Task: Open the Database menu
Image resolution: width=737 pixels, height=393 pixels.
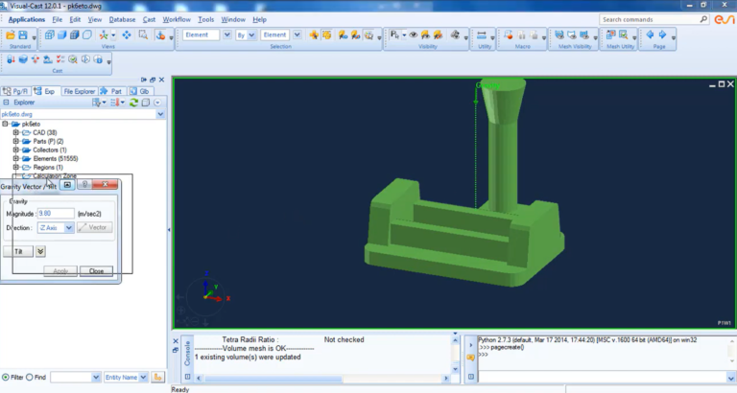Action: pyautogui.click(x=122, y=20)
